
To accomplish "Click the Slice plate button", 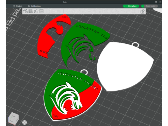I will (x=133, y=6).
